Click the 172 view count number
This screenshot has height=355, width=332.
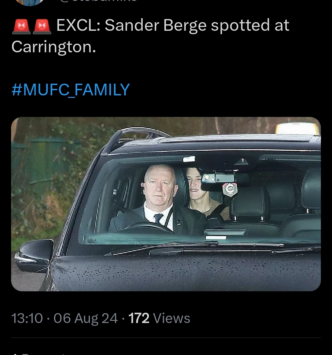[x=139, y=318]
